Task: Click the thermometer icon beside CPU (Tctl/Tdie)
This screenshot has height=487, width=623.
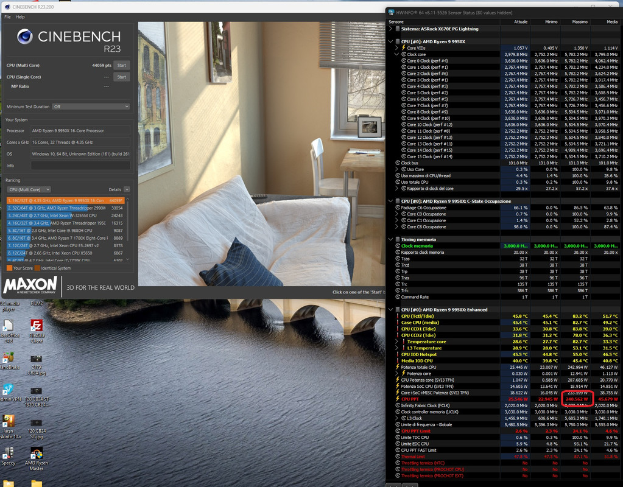Action: 398,316
